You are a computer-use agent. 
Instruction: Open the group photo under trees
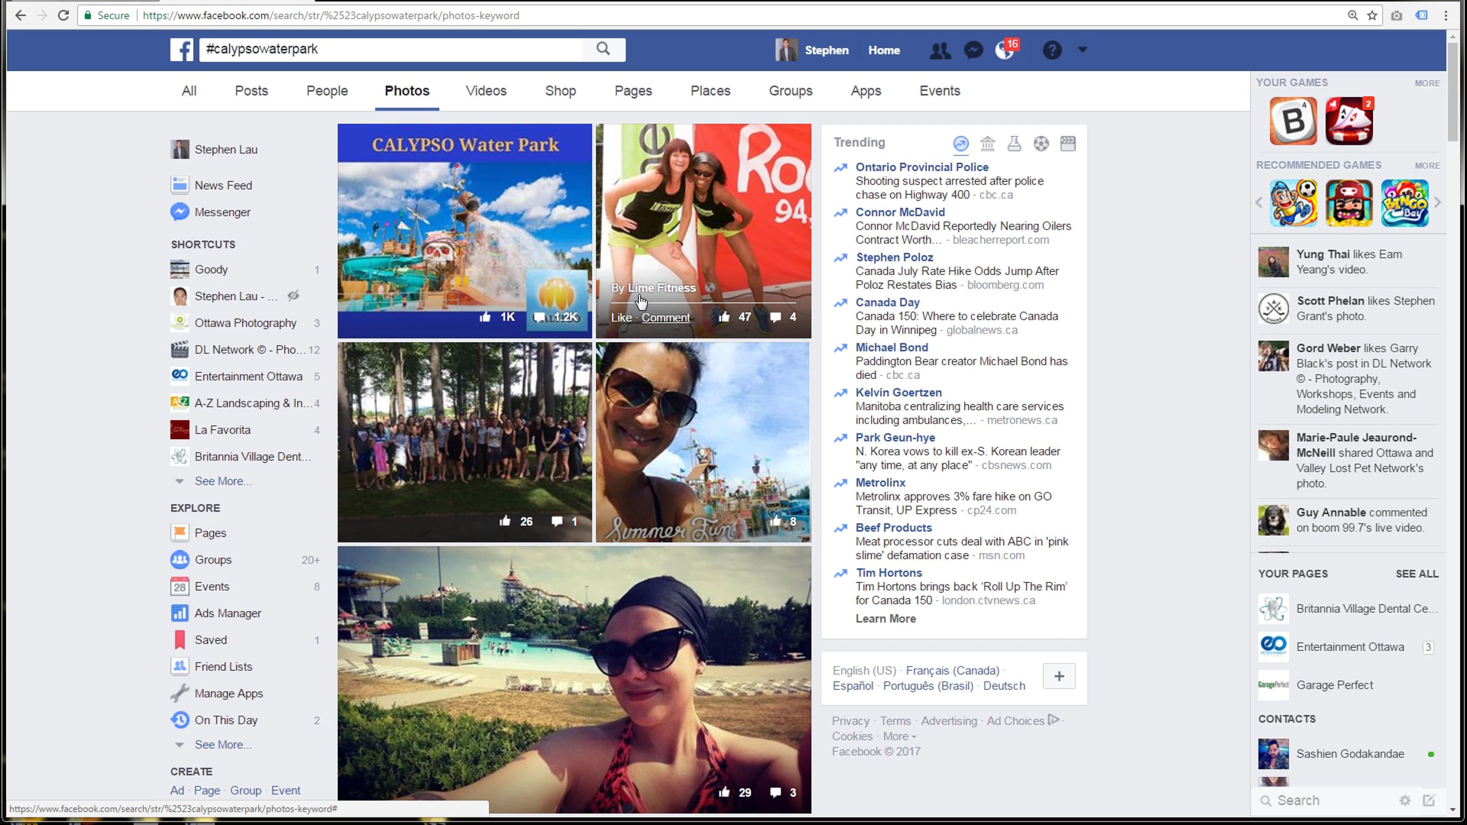[x=465, y=442]
